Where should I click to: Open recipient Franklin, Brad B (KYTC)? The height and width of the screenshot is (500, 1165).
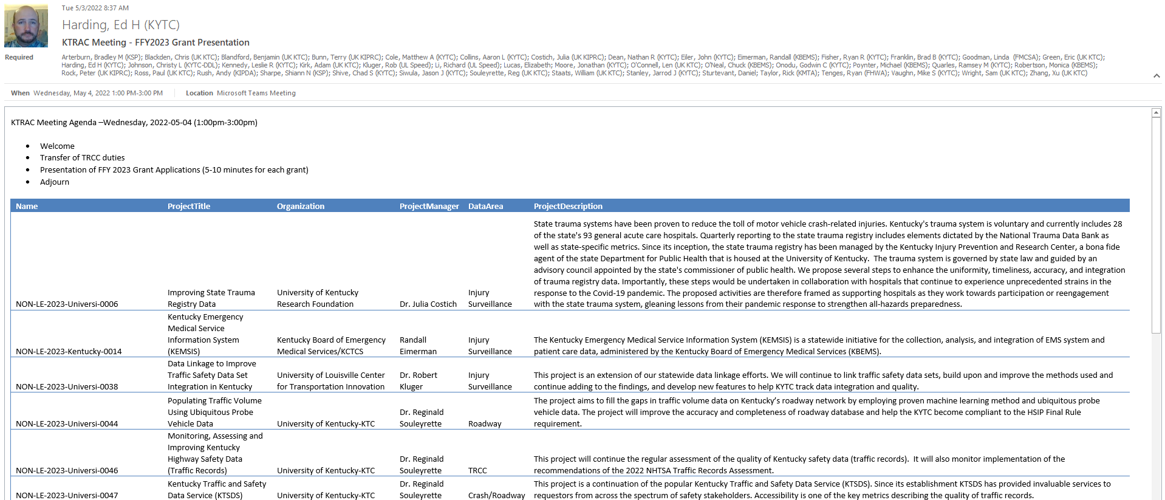point(924,57)
